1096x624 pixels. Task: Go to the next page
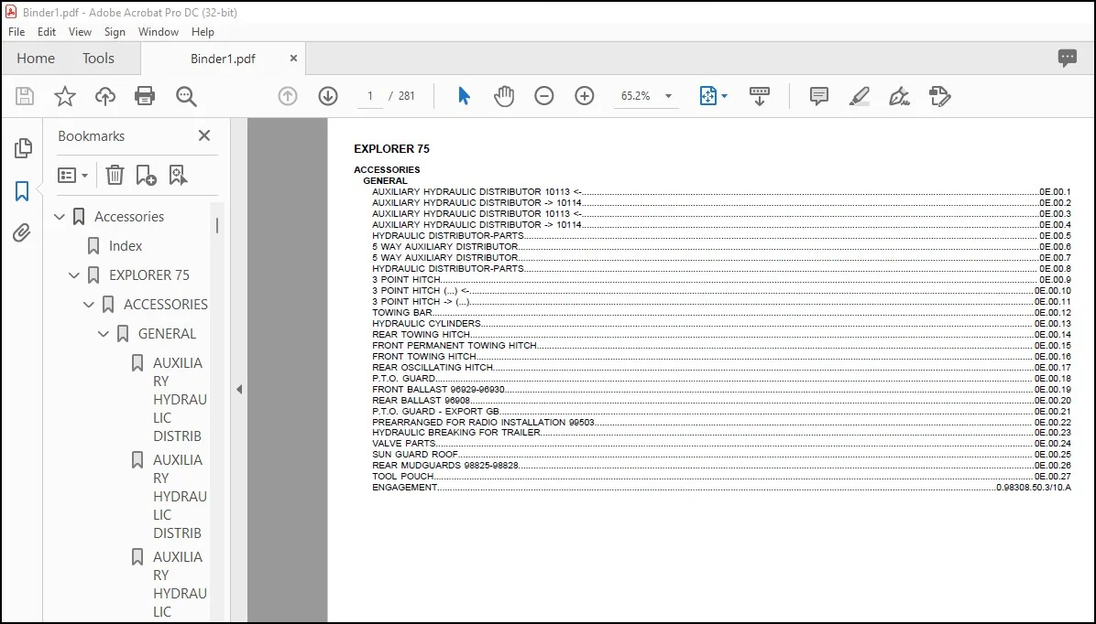click(328, 96)
